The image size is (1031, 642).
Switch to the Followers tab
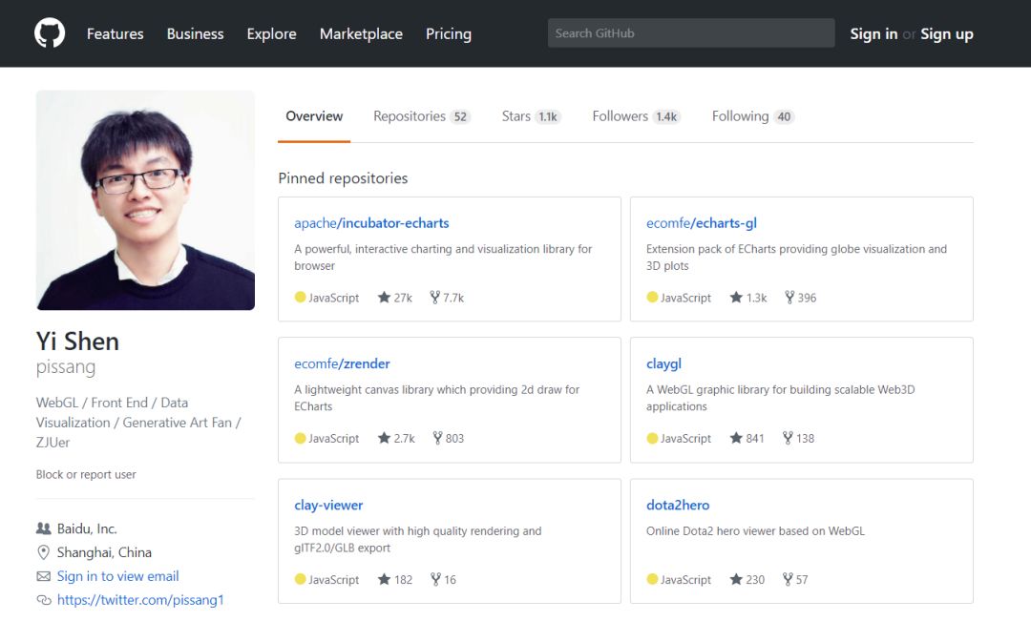click(x=636, y=116)
